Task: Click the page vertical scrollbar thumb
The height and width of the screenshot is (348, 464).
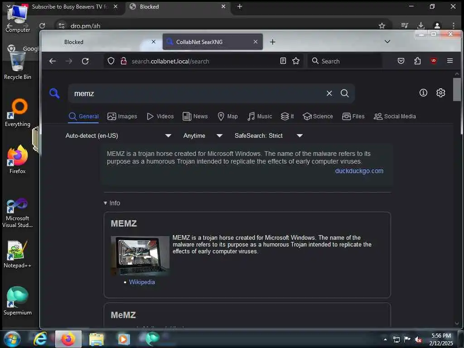Action: [457, 90]
